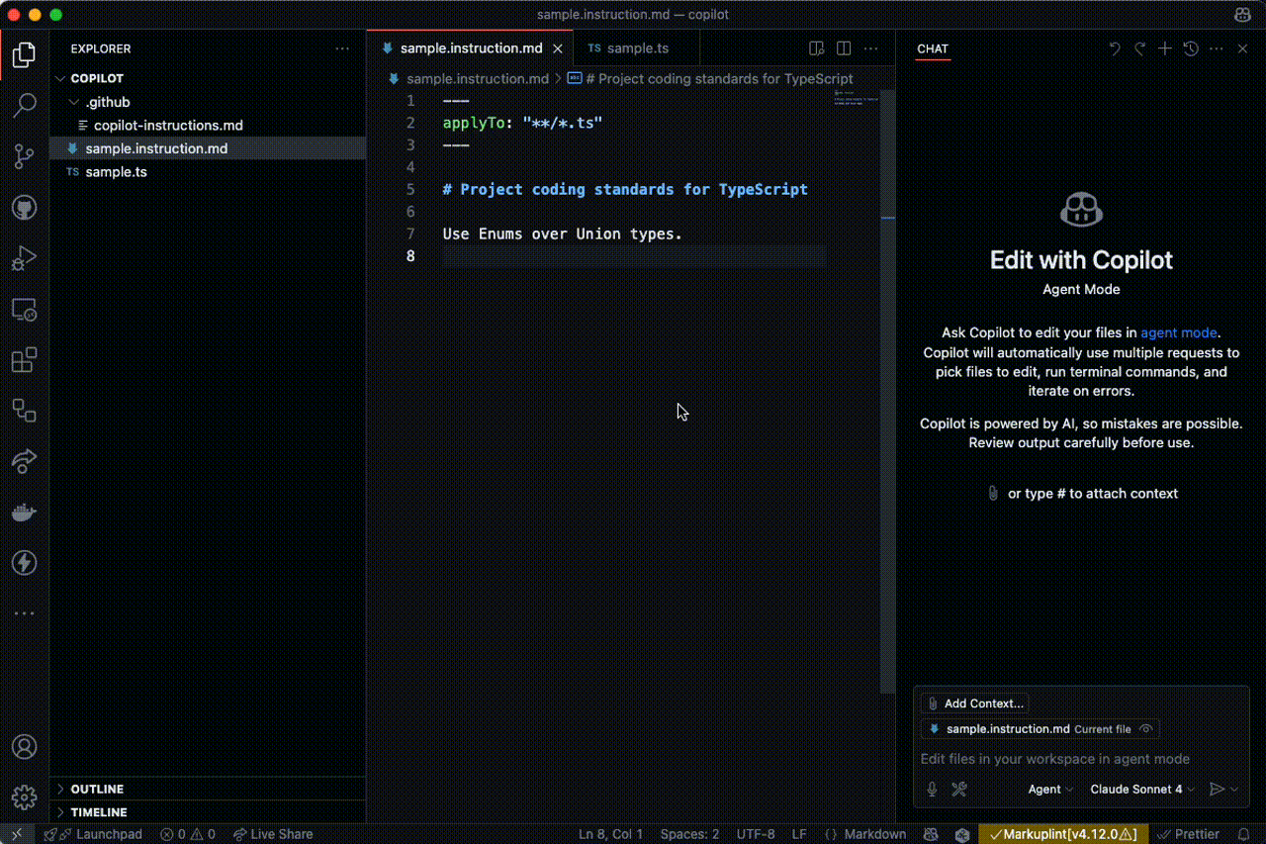Viewport: 1266px width, 844px height.
Task: Open the Docker whale icon
Action: point(24,513)
